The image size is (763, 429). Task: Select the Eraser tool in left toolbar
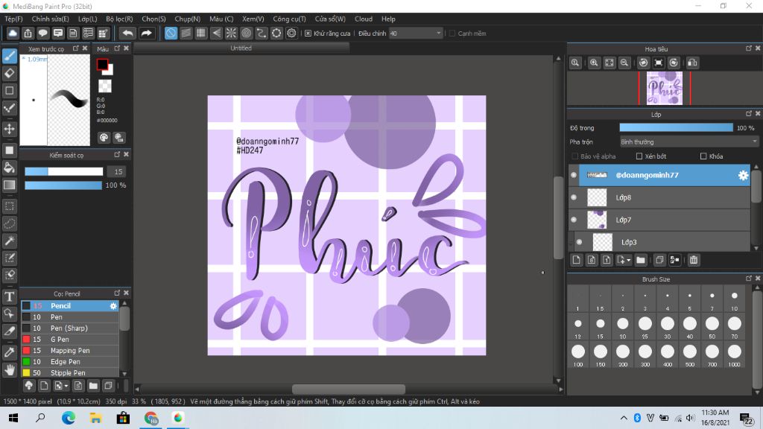[9, 73]
